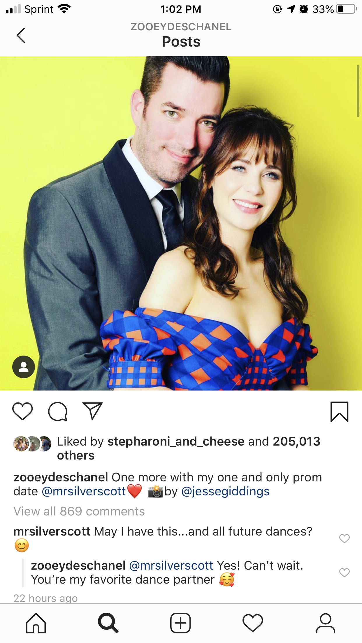Image resolution: width=362 pixels, height=643 pixels.
Task: Expand View all 869 comments
Action: click(x=79, y=511)
